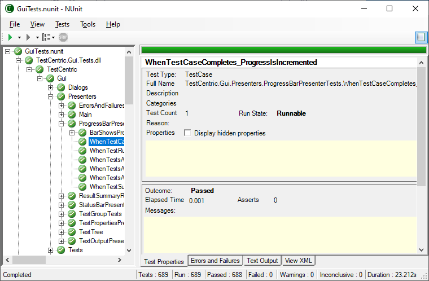Click the gray Run selected tests icon
This screenshot has height=281, width=429.
[28, 37]
